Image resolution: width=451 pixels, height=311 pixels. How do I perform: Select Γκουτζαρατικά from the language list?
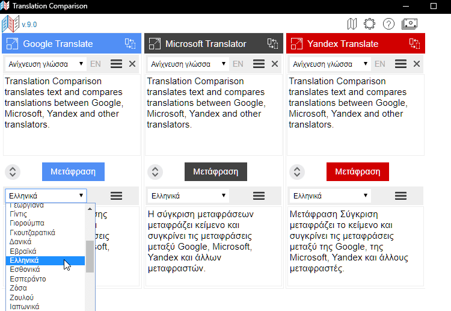[x=45, y=232]
